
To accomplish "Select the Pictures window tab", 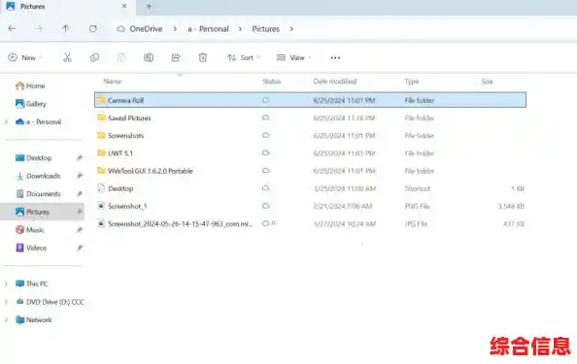I will point(68,7).
